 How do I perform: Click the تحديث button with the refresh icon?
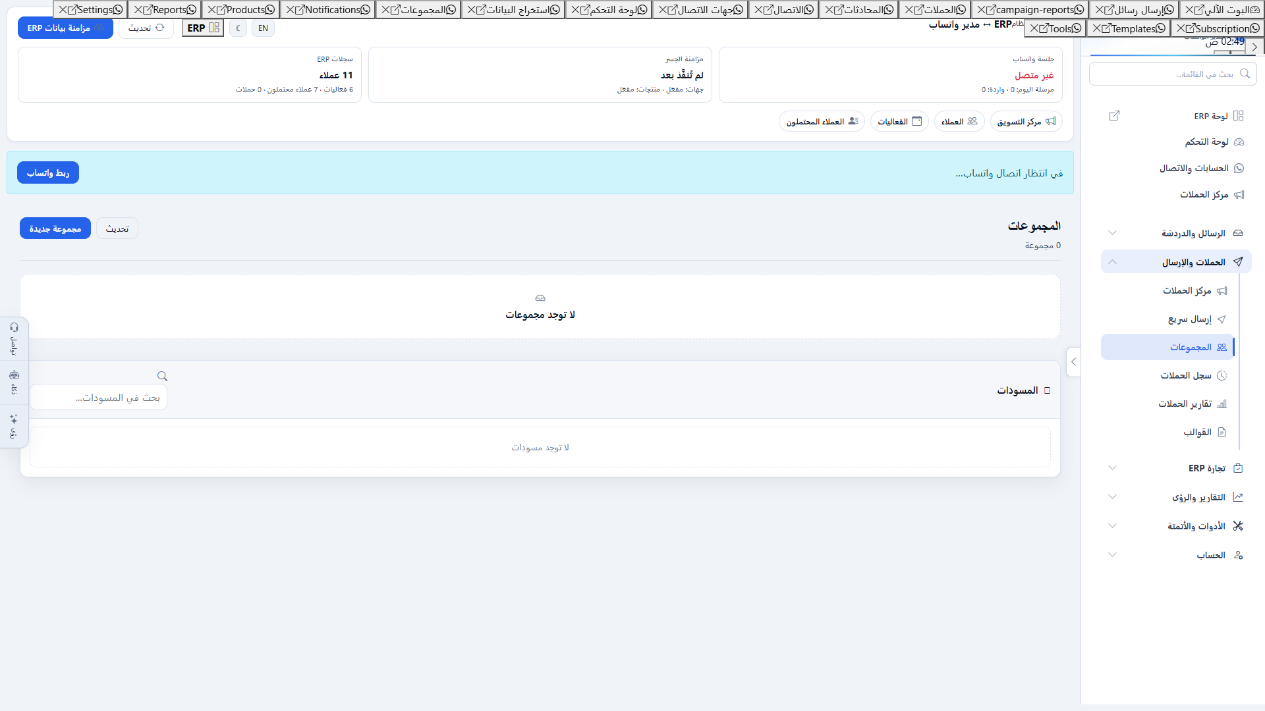[x=146, y=28]
